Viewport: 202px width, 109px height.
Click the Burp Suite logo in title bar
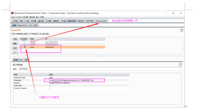[x=13, y=13]
